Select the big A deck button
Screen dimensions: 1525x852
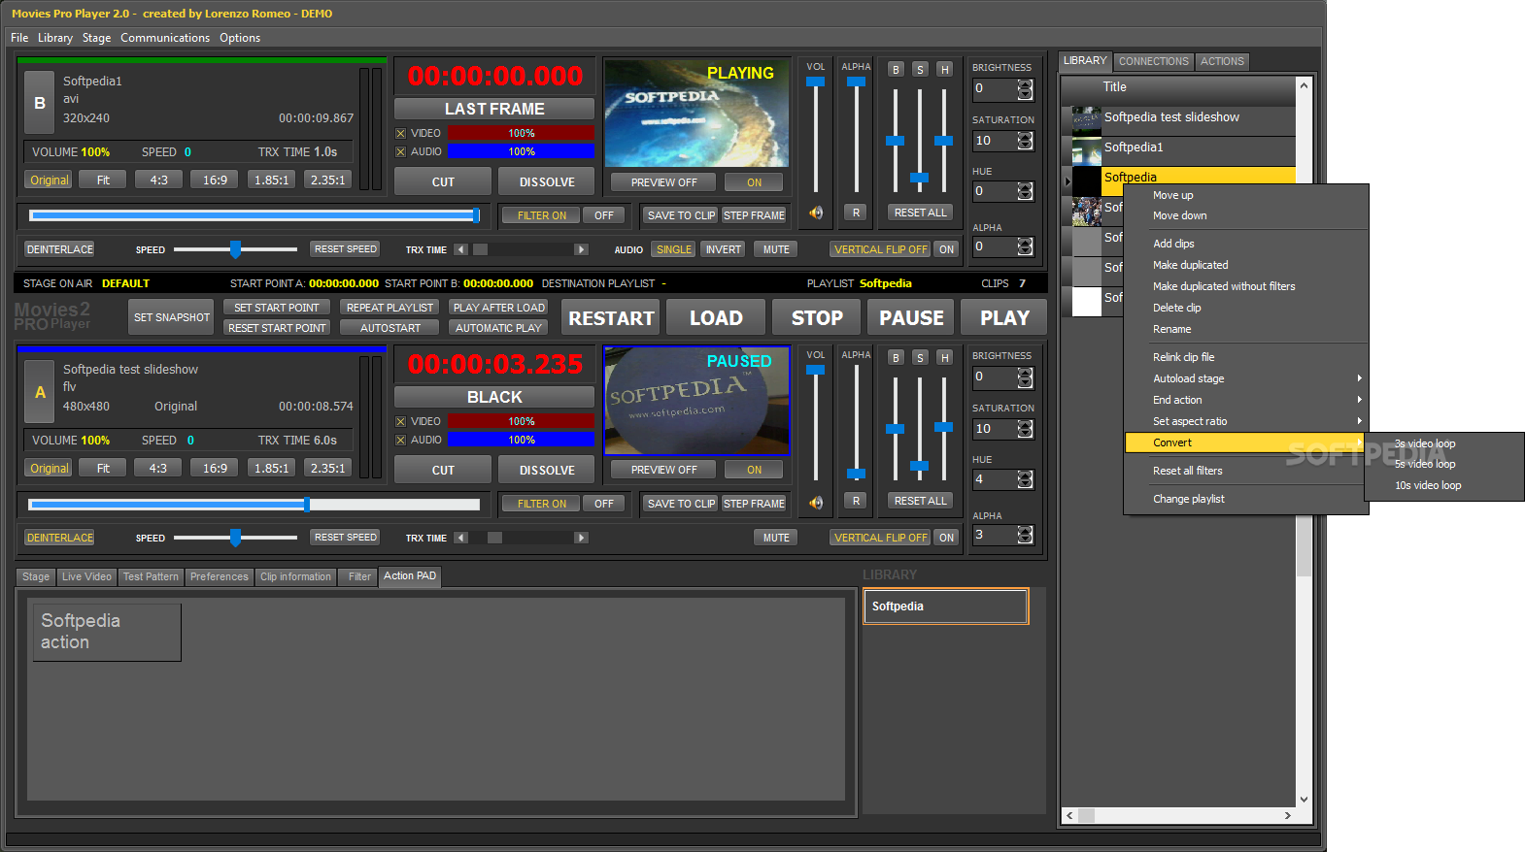click(39, 392)
